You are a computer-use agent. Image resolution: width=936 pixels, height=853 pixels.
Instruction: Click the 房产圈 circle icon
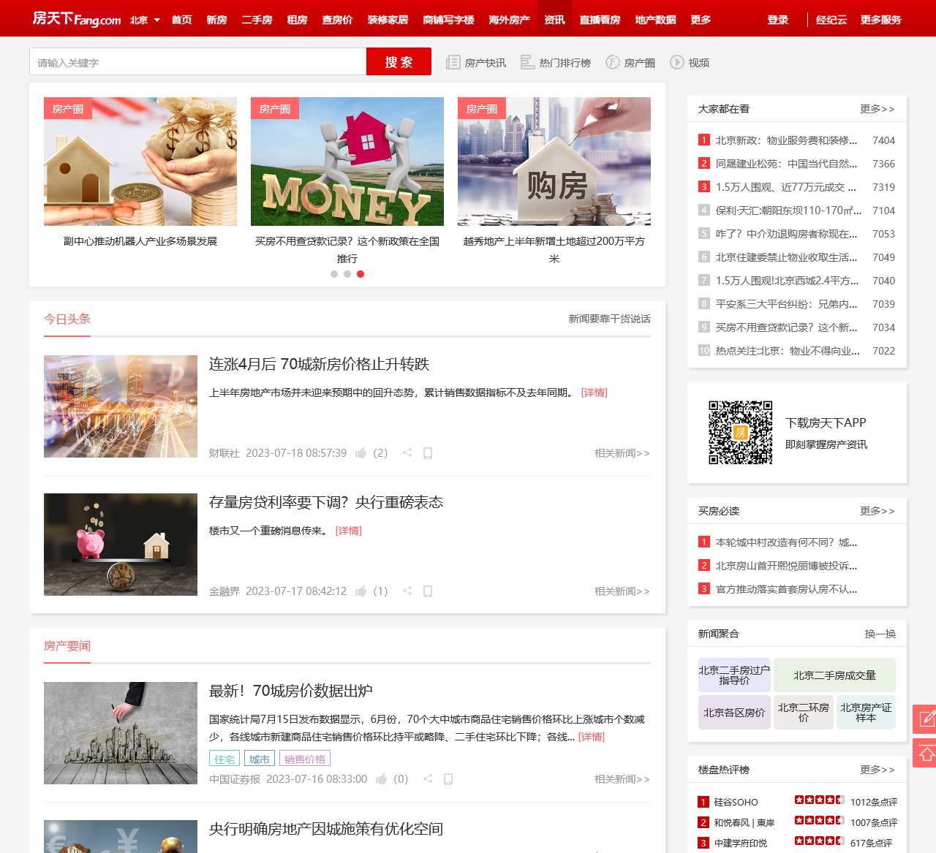[611, 62]
